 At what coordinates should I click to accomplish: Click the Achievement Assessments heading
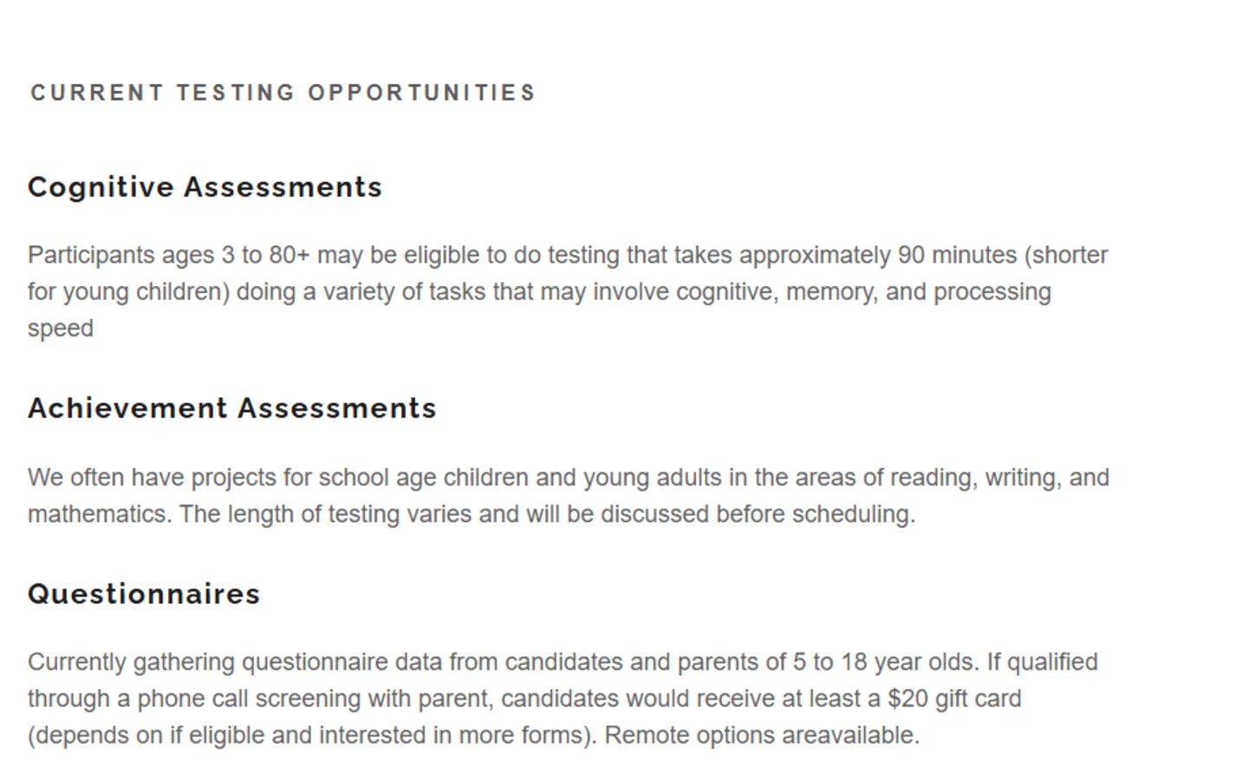(232, 408)
